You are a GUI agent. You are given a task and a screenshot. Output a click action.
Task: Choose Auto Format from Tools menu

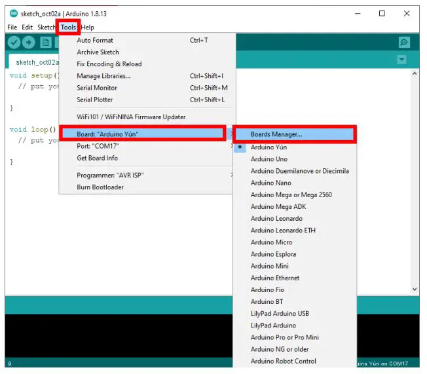147,41
